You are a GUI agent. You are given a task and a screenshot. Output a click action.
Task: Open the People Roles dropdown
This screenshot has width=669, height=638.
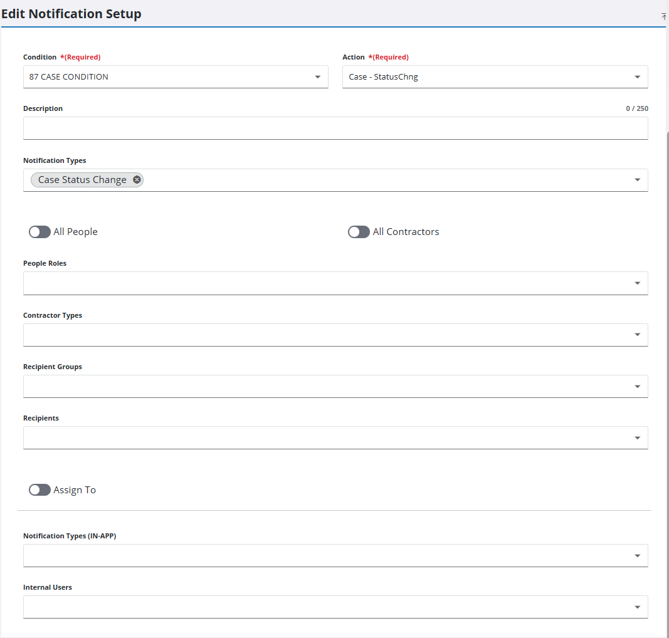click(335, 283)
